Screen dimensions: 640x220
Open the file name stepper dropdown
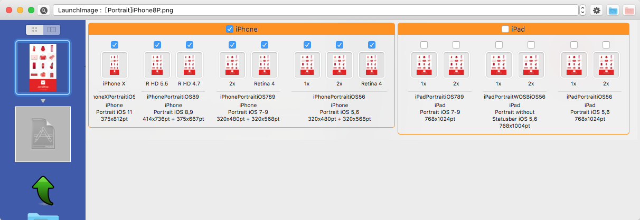[582, 10]
